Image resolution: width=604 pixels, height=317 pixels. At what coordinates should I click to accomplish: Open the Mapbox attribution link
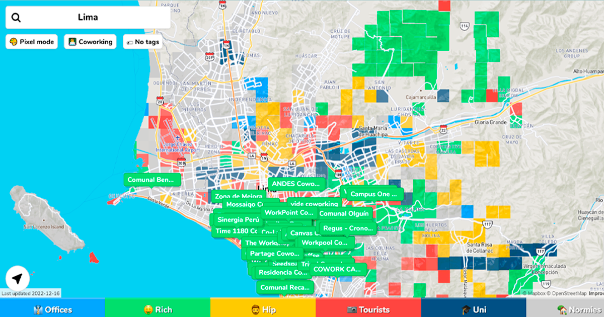click(x=535, y=293)
